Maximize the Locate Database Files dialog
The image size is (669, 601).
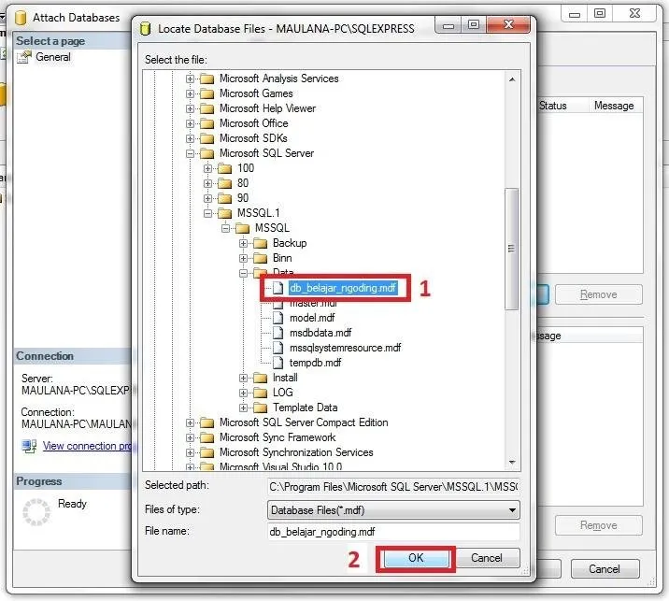(x=474, y=24)
